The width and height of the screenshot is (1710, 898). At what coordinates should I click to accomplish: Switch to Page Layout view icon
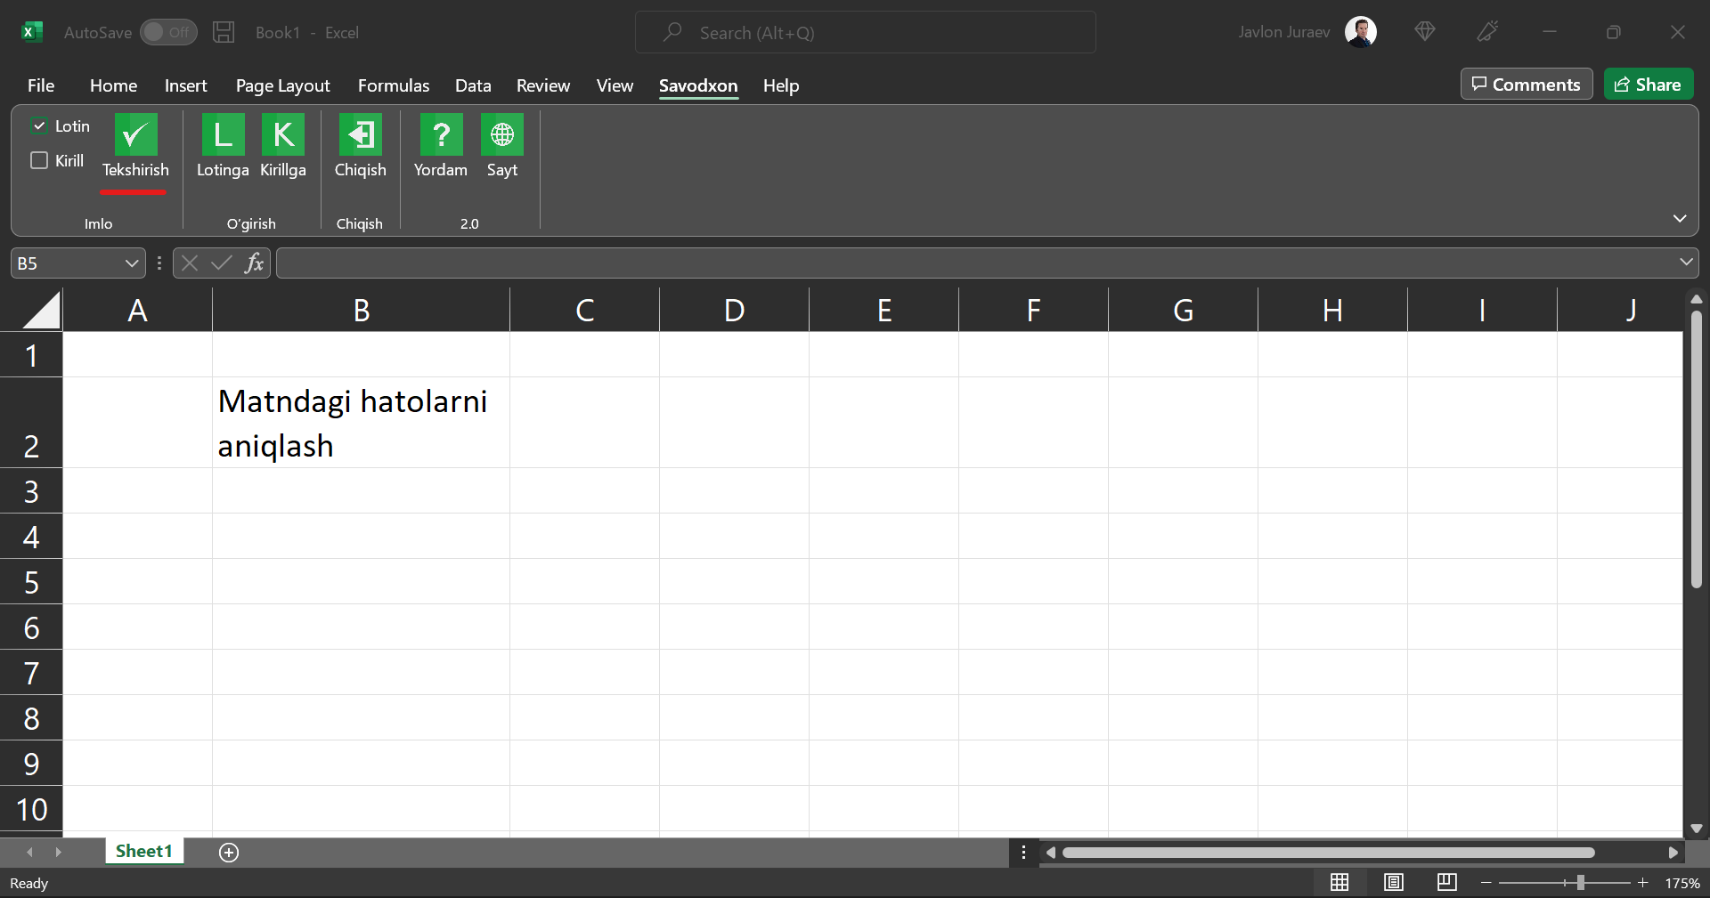tap(1393, 882)
